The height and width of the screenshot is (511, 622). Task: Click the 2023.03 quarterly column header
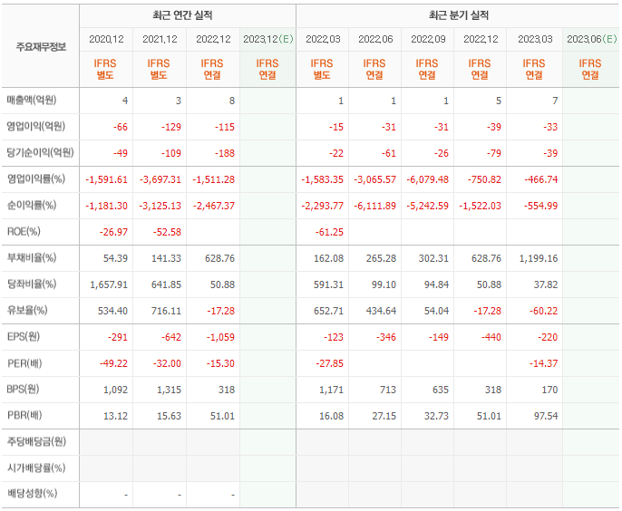click(535, 39)
